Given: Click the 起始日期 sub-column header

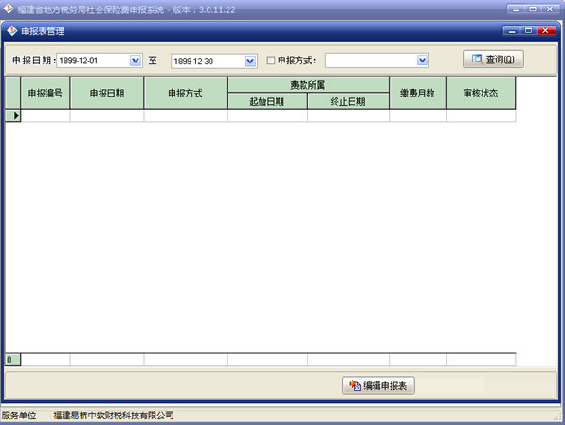Looking at the screenshot, I should click(267, 101).
